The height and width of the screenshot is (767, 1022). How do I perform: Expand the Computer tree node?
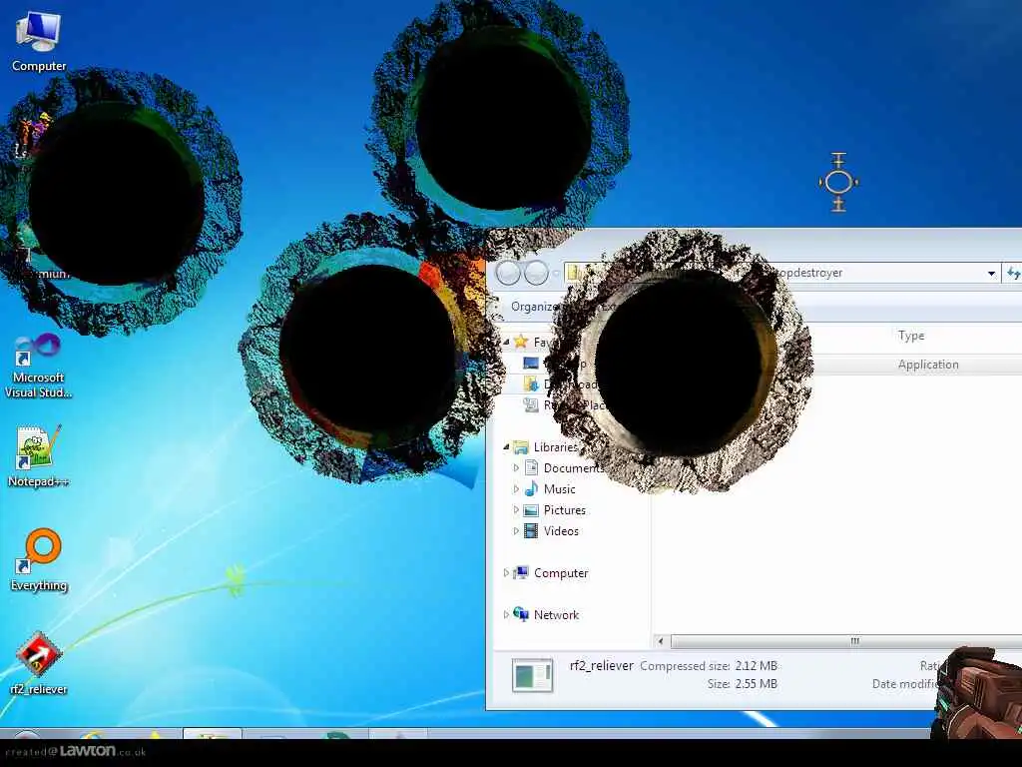click(506, 572)
